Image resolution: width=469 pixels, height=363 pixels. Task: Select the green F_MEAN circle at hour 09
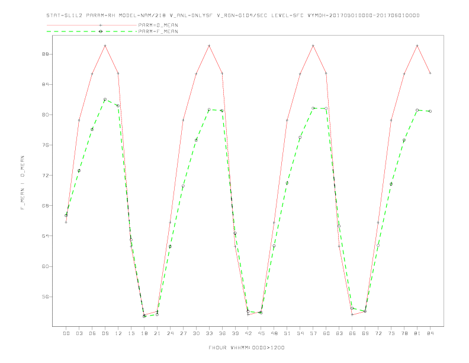coord(105,99)
